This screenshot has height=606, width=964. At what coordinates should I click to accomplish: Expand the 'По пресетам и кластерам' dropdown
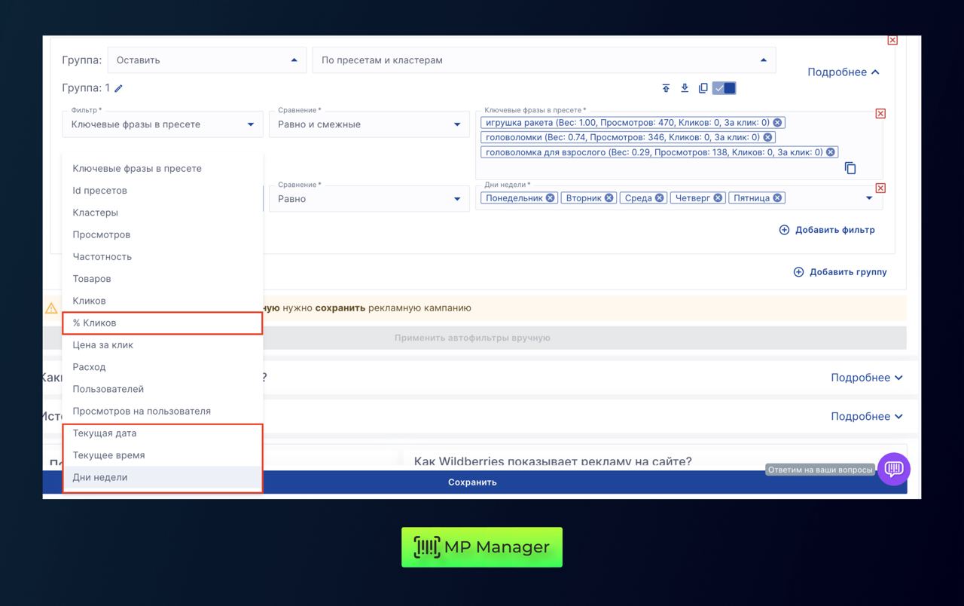(x=544, y=60)
